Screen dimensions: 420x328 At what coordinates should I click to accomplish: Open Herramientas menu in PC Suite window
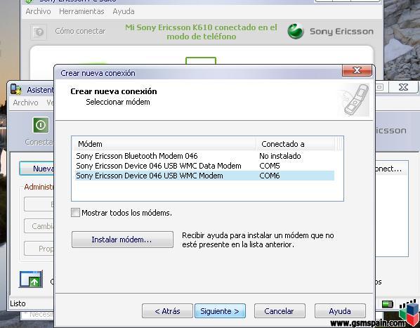pyautogui.click(x=81, y=11)
